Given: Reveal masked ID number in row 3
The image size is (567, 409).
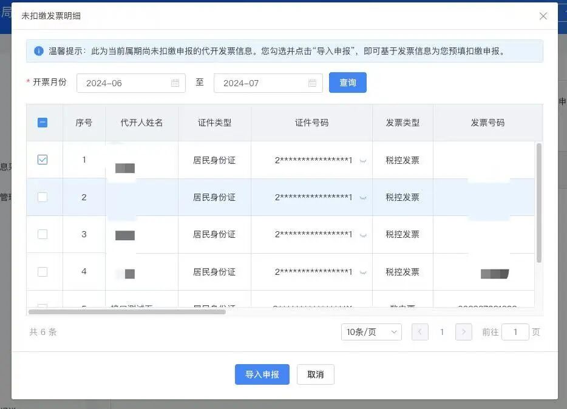Looking at the screenshot, I should pos(363,235).
